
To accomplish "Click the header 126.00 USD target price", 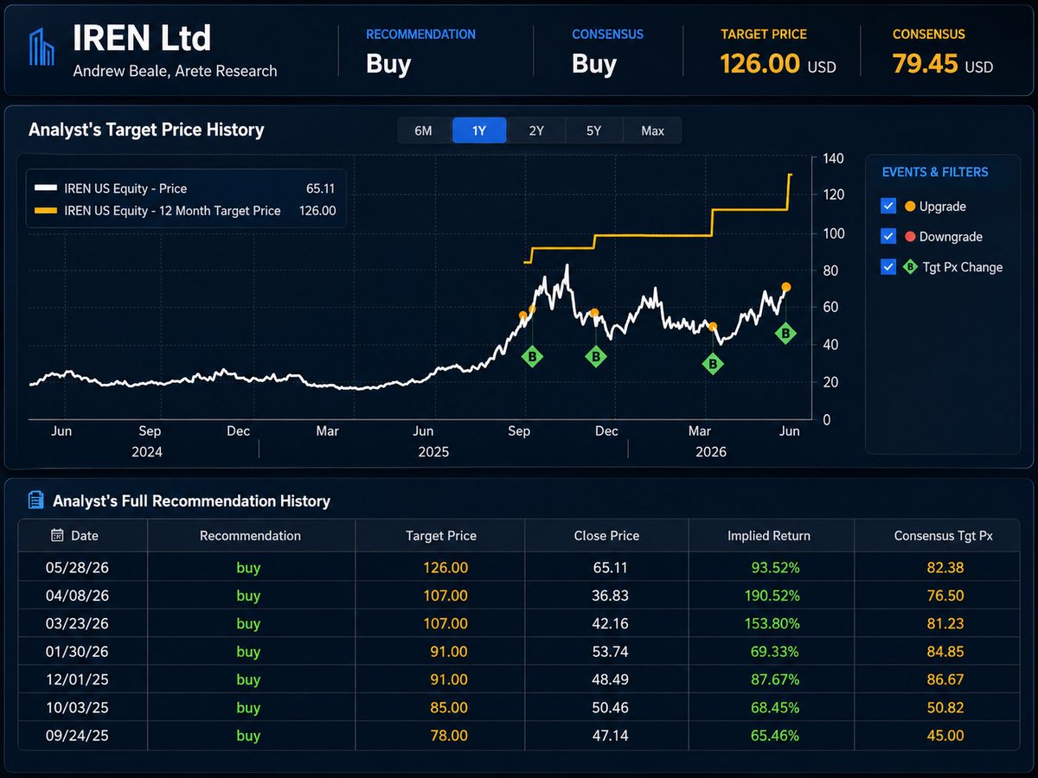I will (778, 64).
